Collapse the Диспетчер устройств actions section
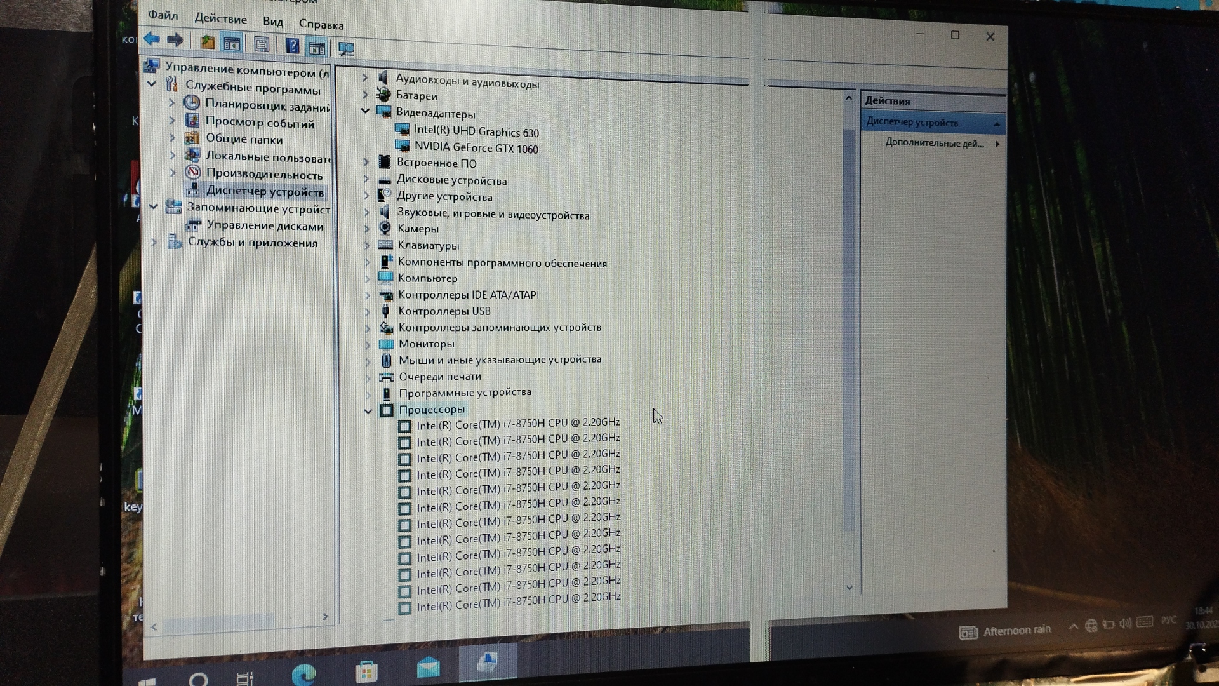Image resolution: width=1219 pixels, height=686 pixels. 997,124
